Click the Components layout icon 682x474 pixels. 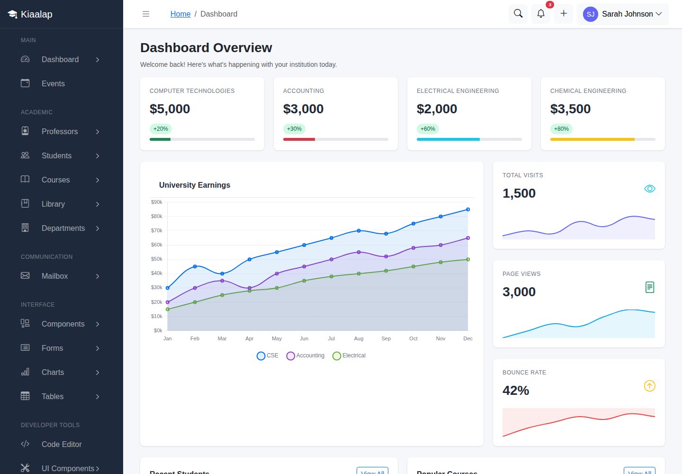point(25,324)
